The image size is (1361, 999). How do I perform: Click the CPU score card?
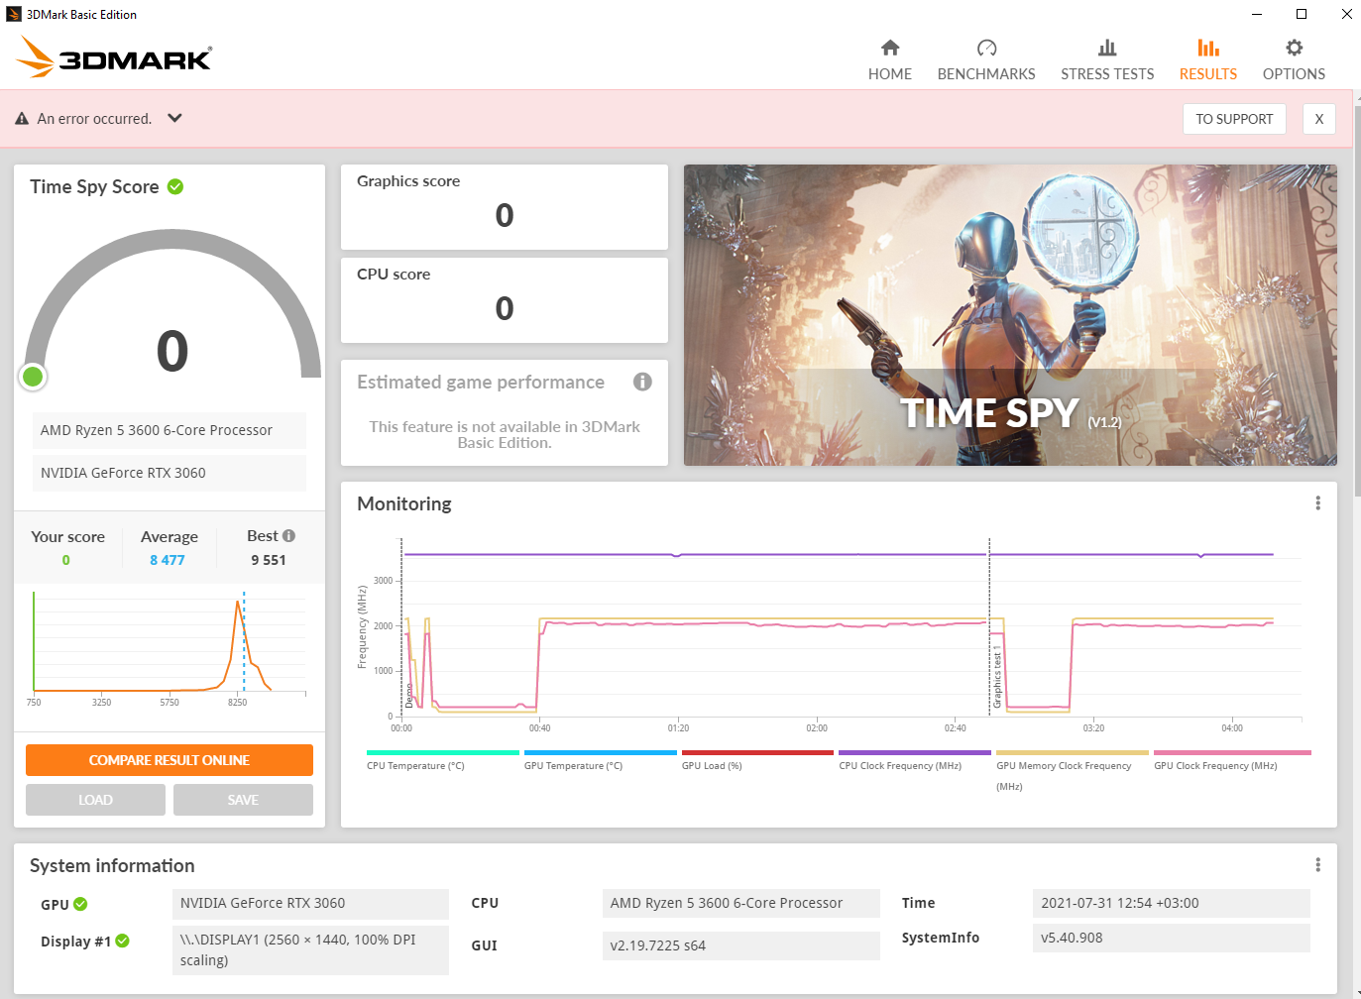tap(505, 300)
